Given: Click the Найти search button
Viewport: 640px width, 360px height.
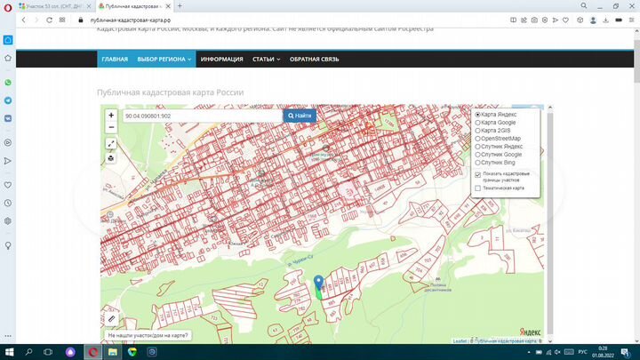Looking at the screenshot, I should 300,116.
